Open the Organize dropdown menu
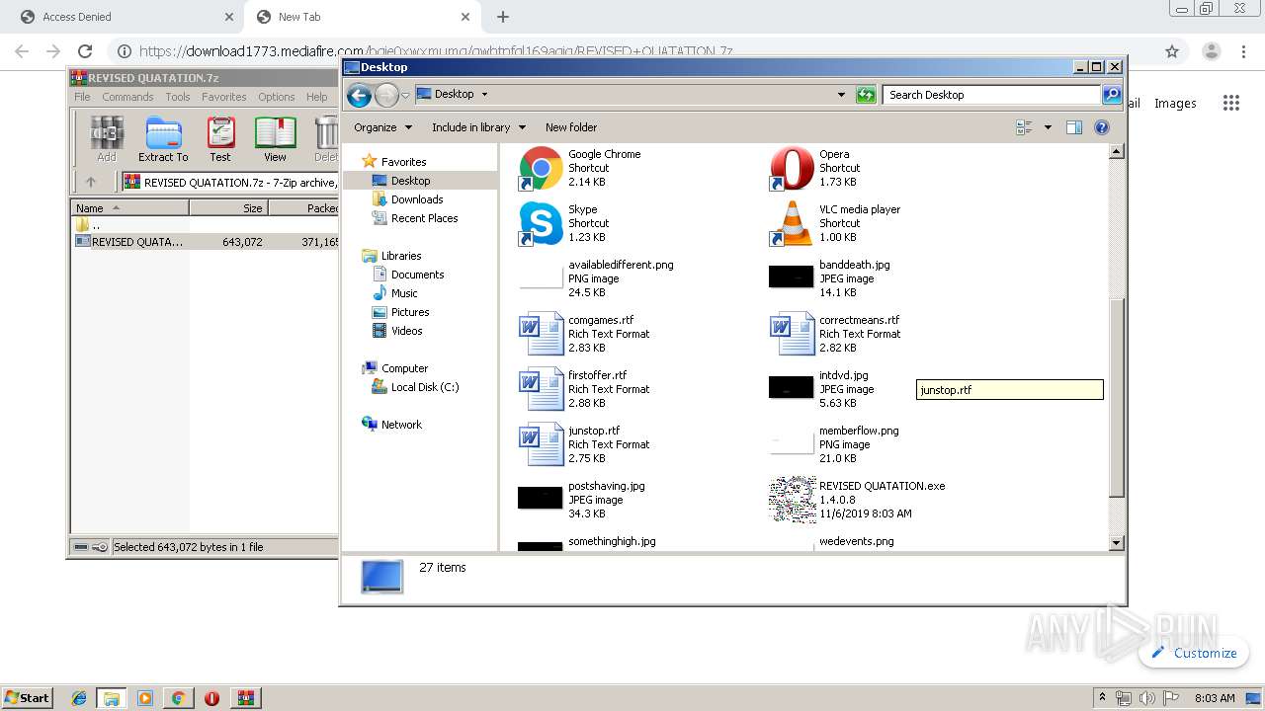This screenshot has width=1265, height=711. tap(382, 127)
